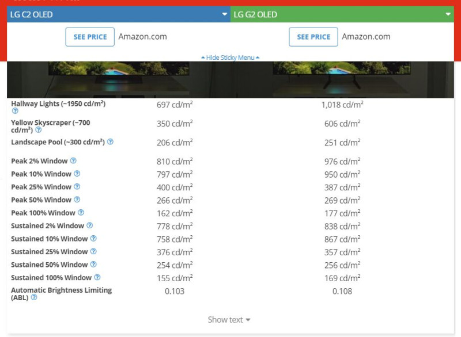The image size is (461, 337).
Task: Select the G2 value 256 cd/m²
Action: (342, 265)
